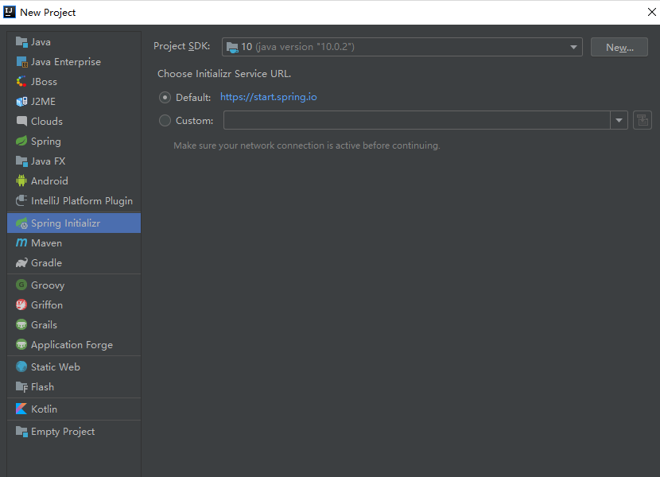Screen dimensions: 660x477
Task: Click the Application Forge icon
Action: pos(21,344)
